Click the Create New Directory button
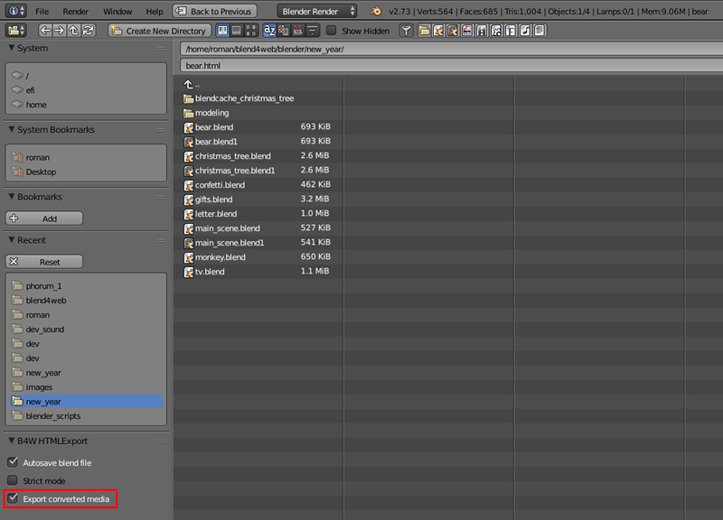Image resolution: width=723 pixels, height=520 pixels. tap(158, 31)
